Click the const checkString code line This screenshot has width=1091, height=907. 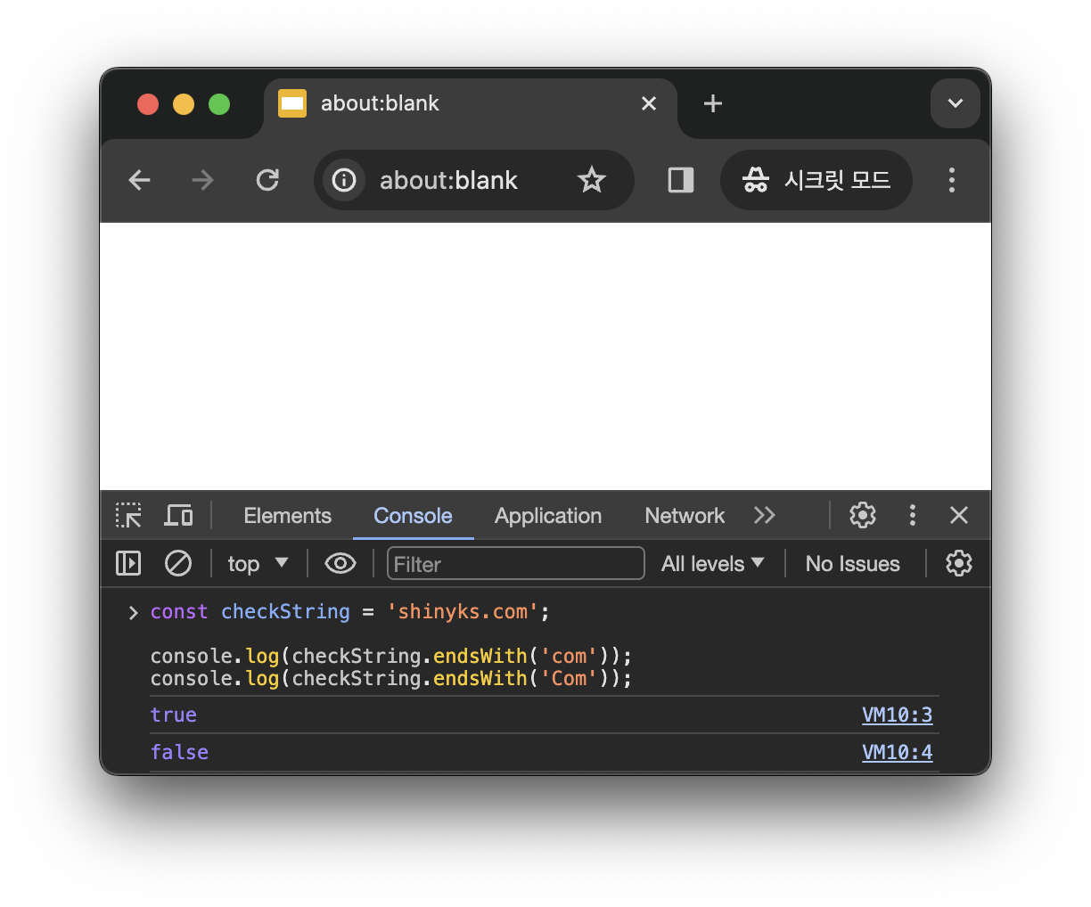pyautogui.click(x=349, y=612)
